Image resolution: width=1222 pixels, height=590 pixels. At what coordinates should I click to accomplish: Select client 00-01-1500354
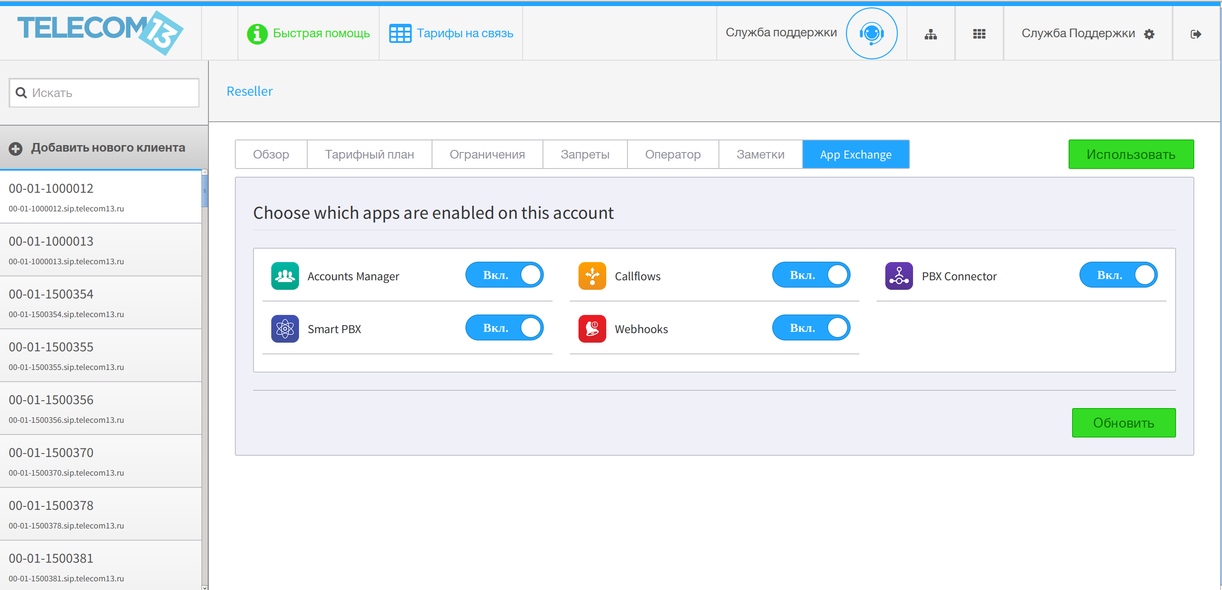pyautogui.click(x=101, y=303)
